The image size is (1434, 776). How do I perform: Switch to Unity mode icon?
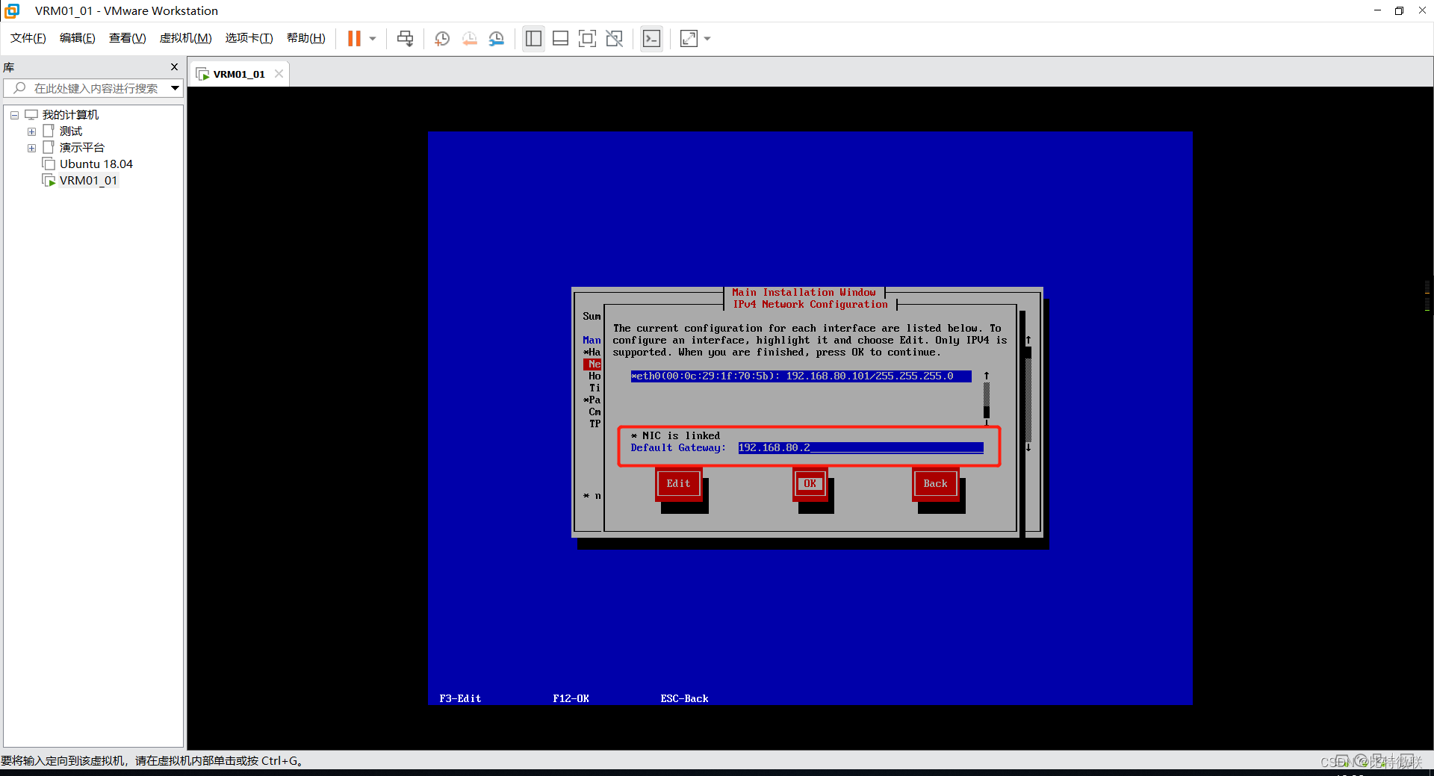(x=615, y=39)
